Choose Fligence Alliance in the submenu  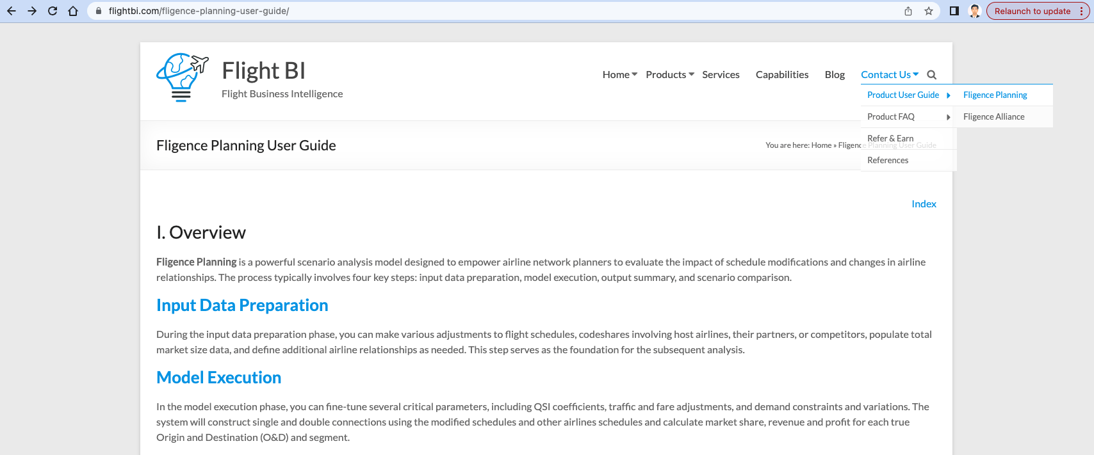(x=994, y=116)
